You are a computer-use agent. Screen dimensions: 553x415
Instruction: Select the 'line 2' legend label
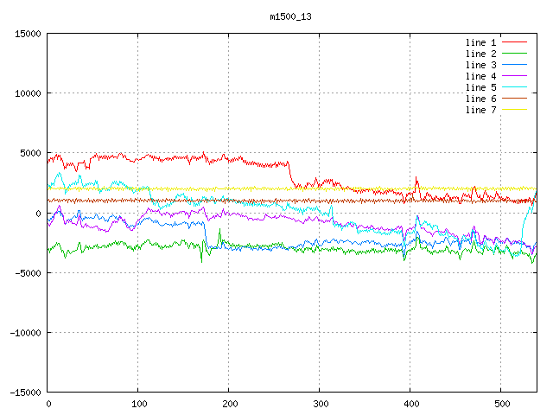tap(481, 54)
